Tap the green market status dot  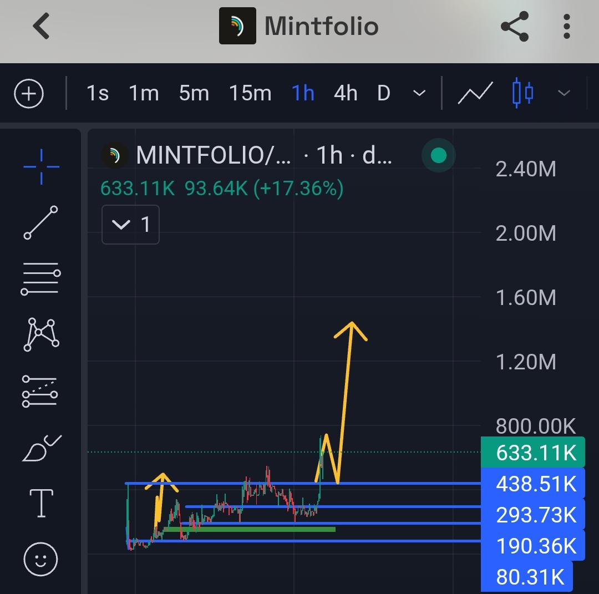(439, 155)
